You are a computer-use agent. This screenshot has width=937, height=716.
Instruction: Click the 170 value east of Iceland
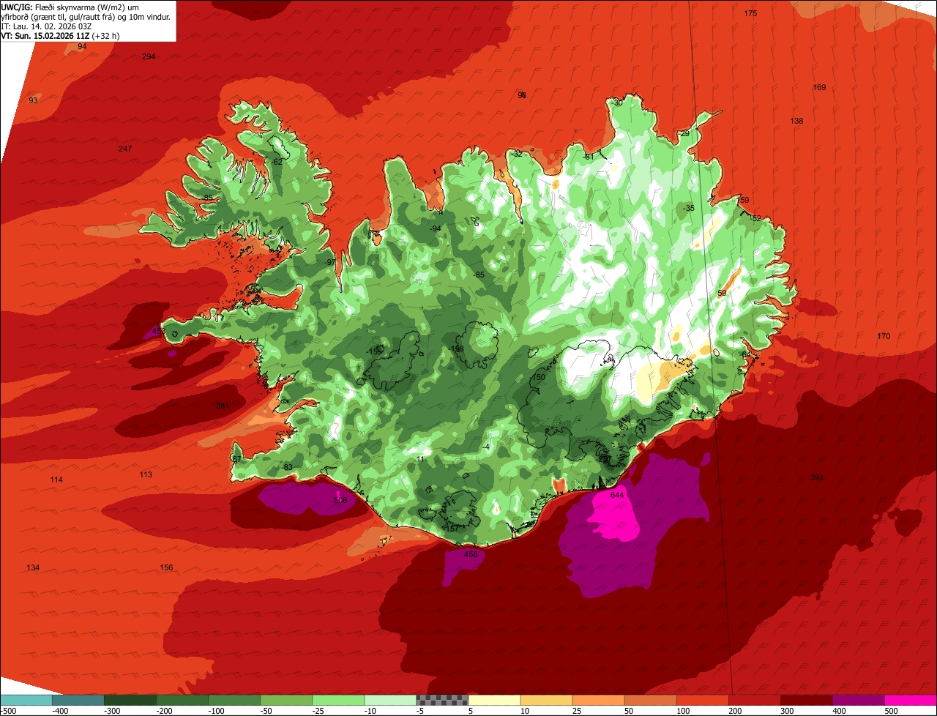pyautogui.click(x=884, y=337)
